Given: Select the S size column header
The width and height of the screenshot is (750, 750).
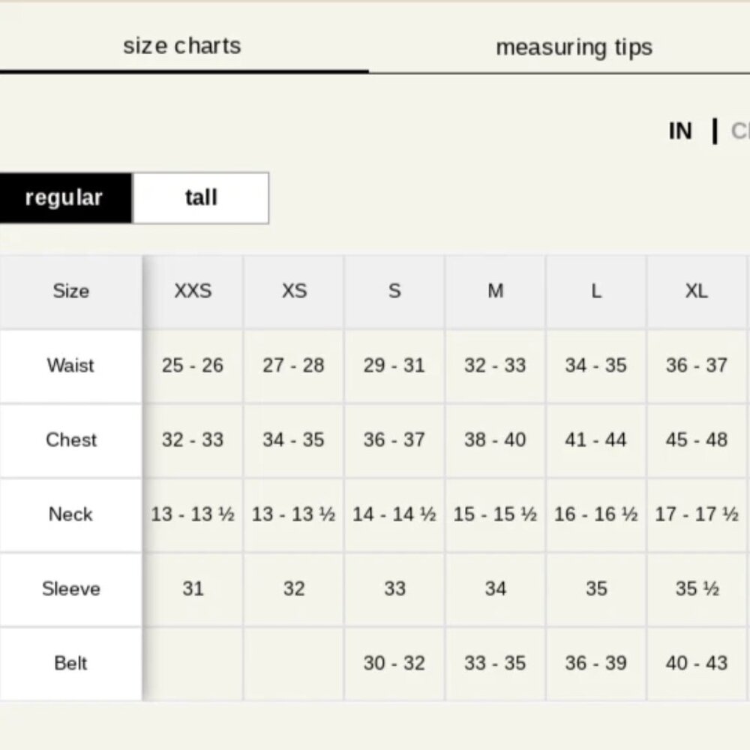Looking at the screenshot, I should (x=394, y=291).
